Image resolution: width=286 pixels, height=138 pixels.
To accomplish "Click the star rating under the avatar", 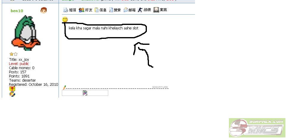I will click(x=13, y=54).
